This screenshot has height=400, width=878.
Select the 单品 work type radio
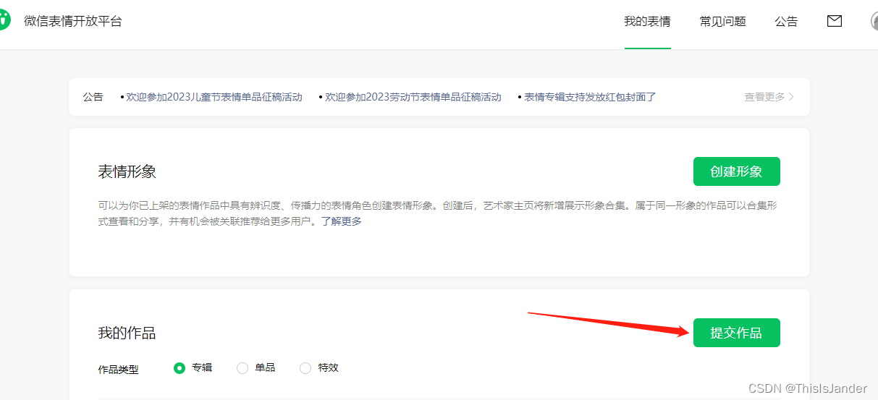(x=242, y=368)
